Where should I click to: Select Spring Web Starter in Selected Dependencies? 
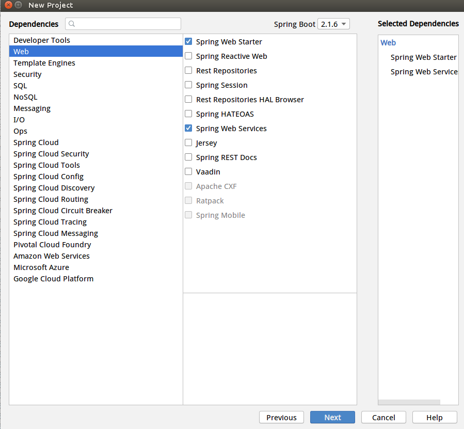pyautogui.click(x=423, y=57)
